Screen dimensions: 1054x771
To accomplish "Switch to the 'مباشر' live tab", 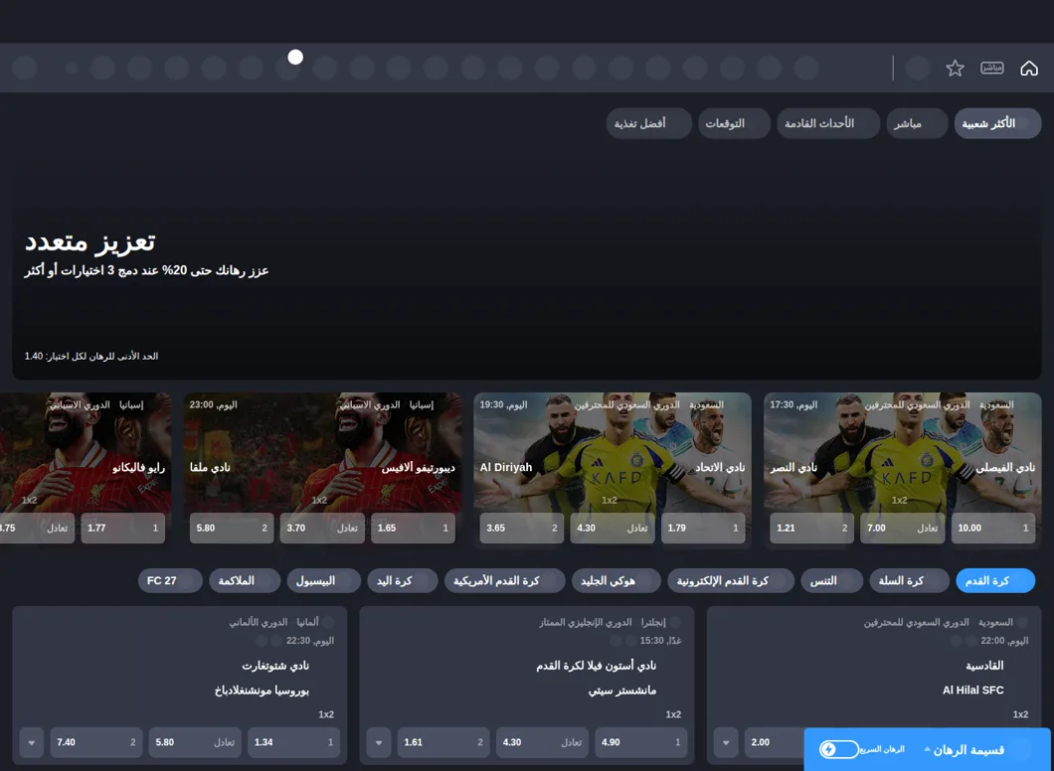I will tap(917, 123).
